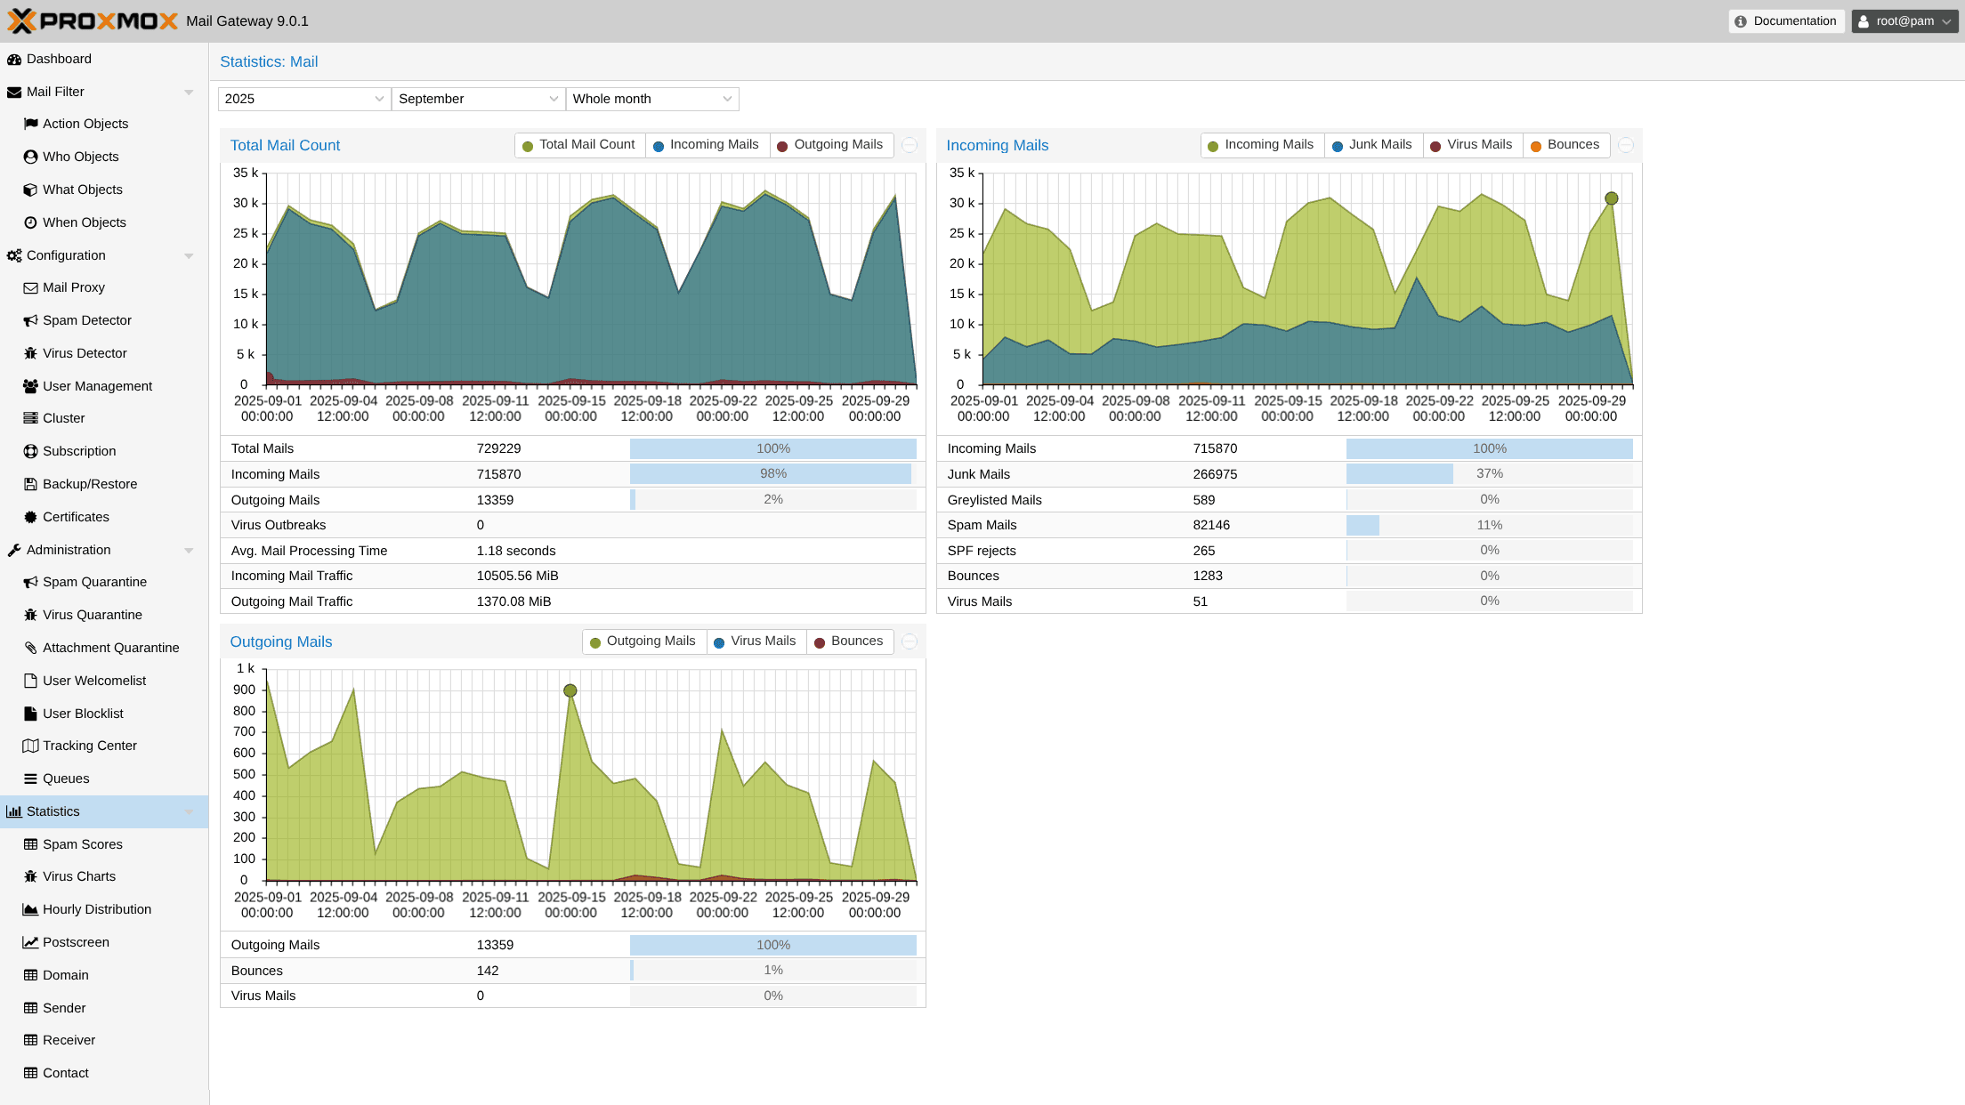Open the Spam Detector settings

(86, 320)
